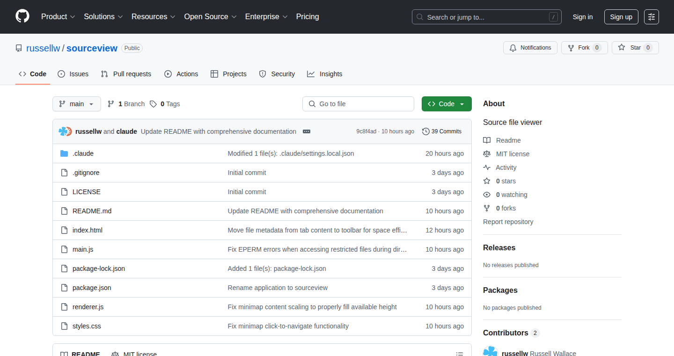Open package-lock.json file
Viewport: 674px width, 356px height.
pyautogui.click(x=99, y=269)
